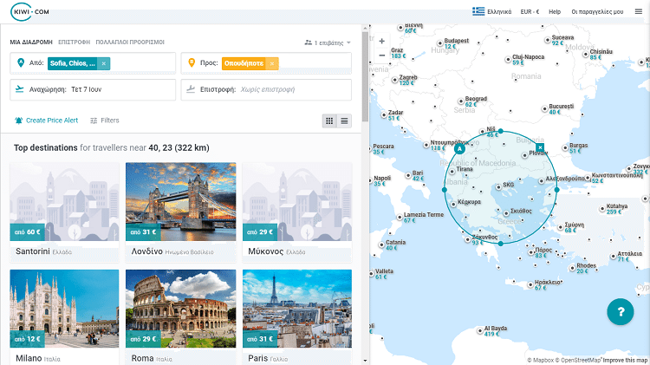Viewport: 650px width, 365px height.
Task: Open the Help menu link
Action: click(555, 11)
